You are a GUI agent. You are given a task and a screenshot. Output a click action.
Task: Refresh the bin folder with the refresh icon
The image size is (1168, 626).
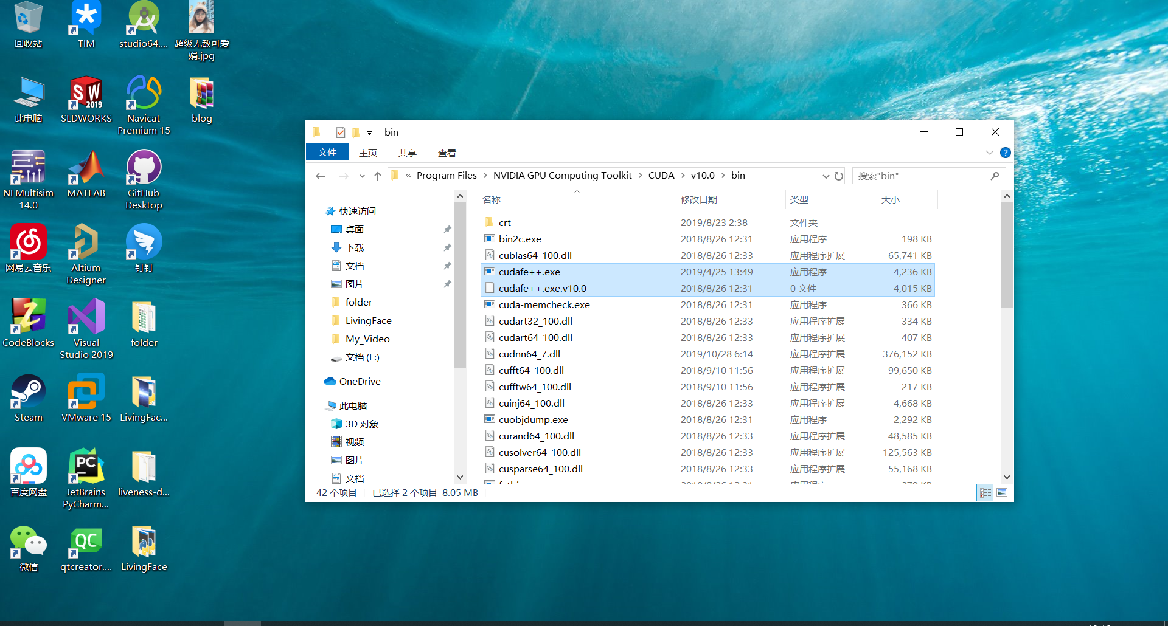[x=839, y=176]
